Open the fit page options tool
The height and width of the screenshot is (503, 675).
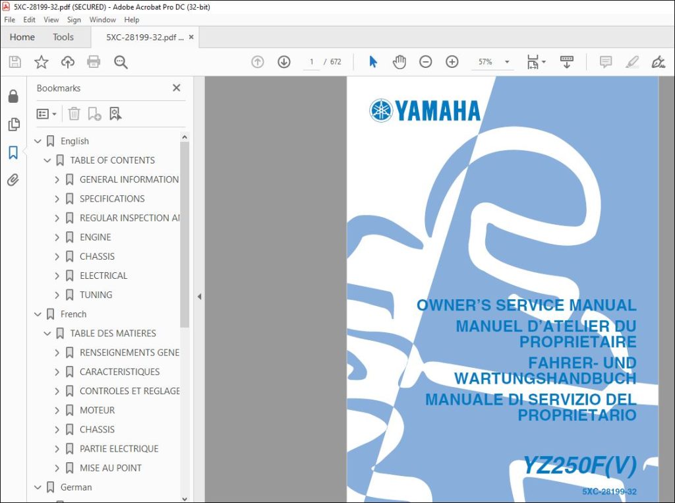point(536,62)
